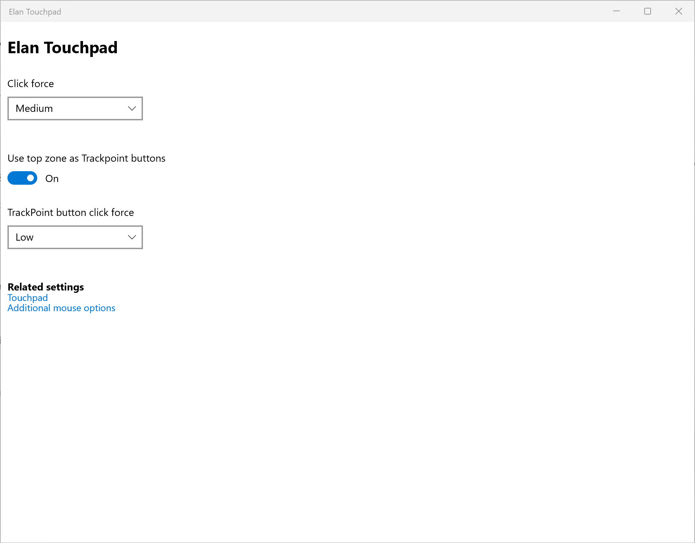
Task: Minimize the Elan Touchpad window
Action: click(x=616, y=11)
